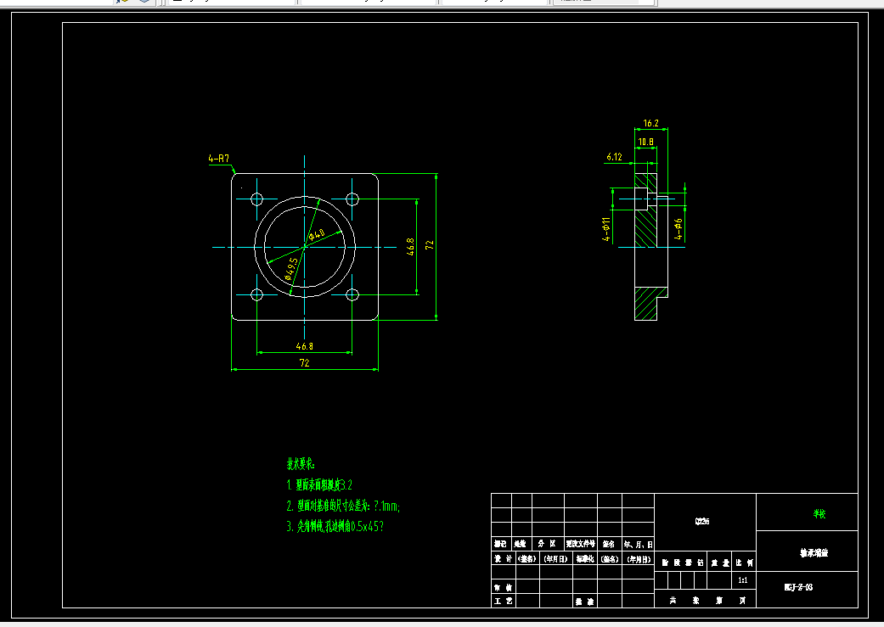Select the green 学校 text in title block
Image resolution: width=884 pixels, height=627 pixels.
pos(819,514)
